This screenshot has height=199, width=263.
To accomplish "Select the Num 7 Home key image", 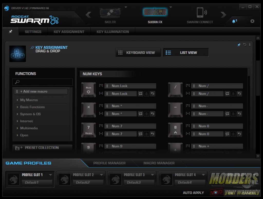I will pyautogui.click(x=89, y=130).
